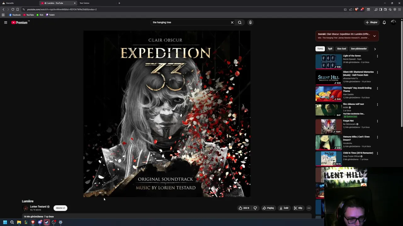Expand the Sonraki playlist panel chevron
Viewport: 403px width, 226px height.
click(374, 36)
